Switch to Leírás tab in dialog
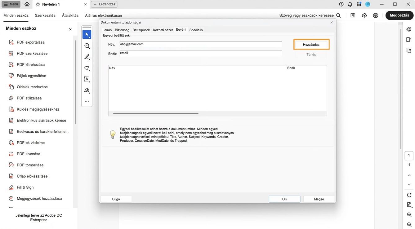The height and width of the screenshot is (229, 415). [107, 30]
